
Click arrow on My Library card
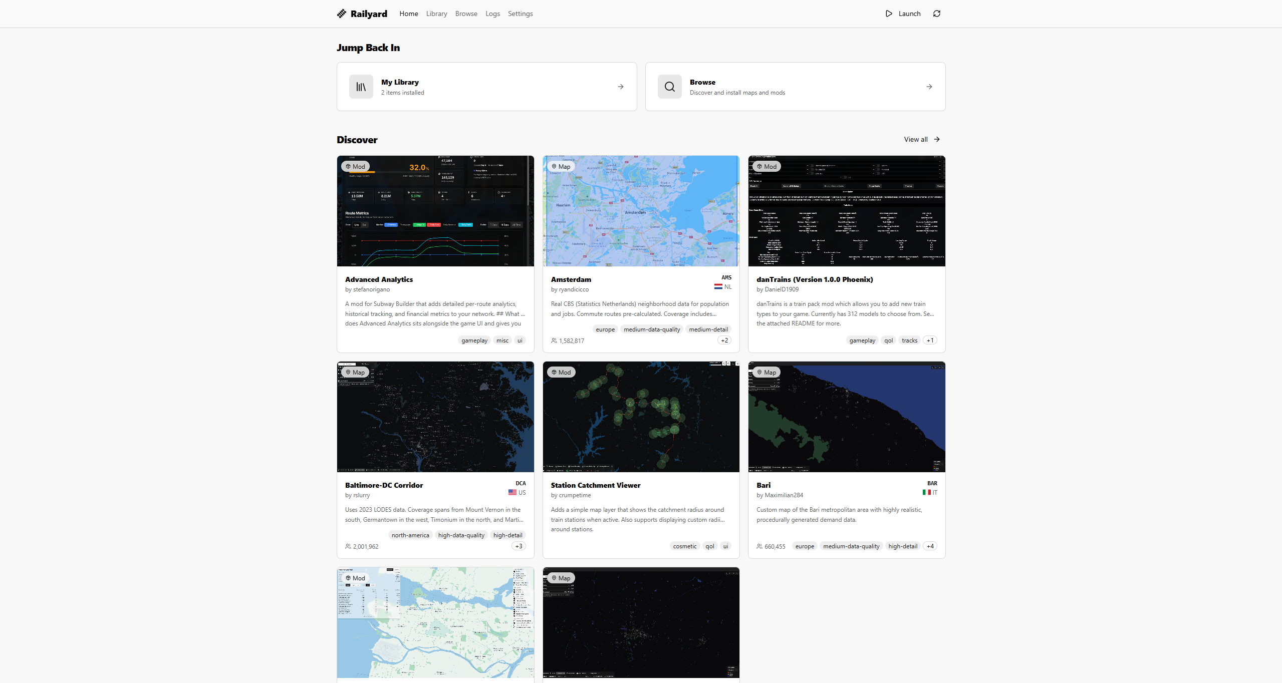pyautogui.click(x=620, y=87)
